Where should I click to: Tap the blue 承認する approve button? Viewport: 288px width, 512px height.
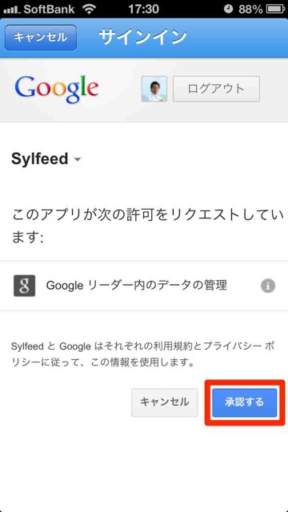point(244,402)
